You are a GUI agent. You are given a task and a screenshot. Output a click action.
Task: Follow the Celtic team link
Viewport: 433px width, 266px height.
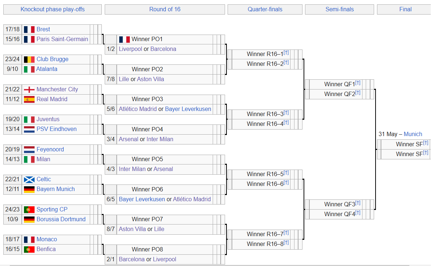click(44, 179)
